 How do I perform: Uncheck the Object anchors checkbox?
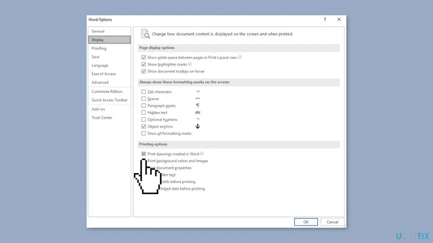pos(144,127)
